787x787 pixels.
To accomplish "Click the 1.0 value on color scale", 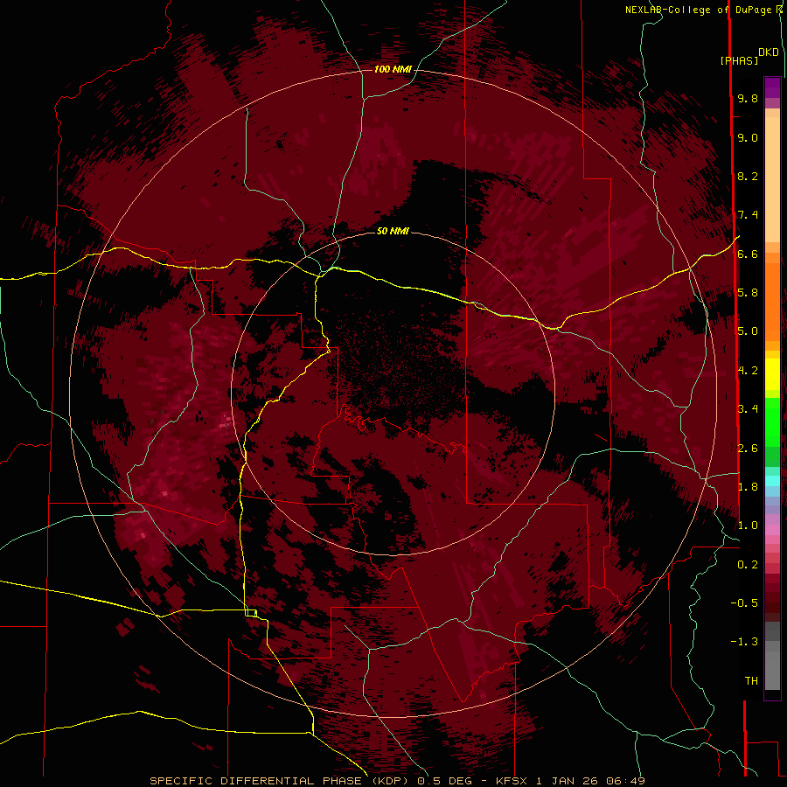I will pyautogui.click(x=748, y=526).
